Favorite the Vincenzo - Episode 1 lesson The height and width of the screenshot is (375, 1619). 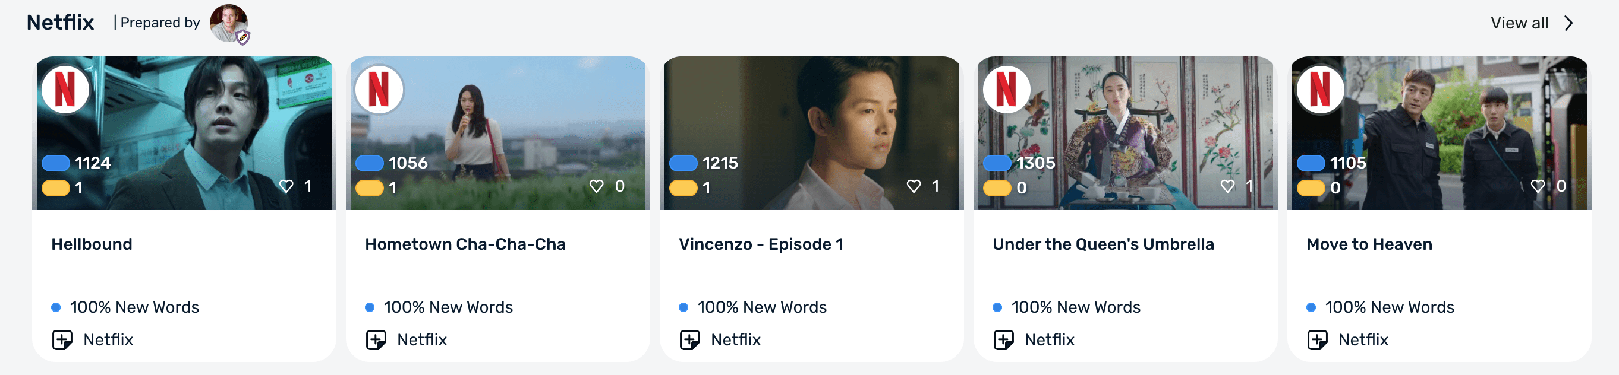914,186
